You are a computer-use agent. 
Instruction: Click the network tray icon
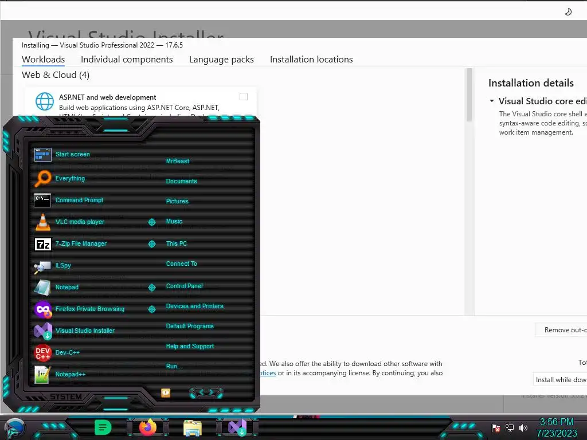coord(510,427)
